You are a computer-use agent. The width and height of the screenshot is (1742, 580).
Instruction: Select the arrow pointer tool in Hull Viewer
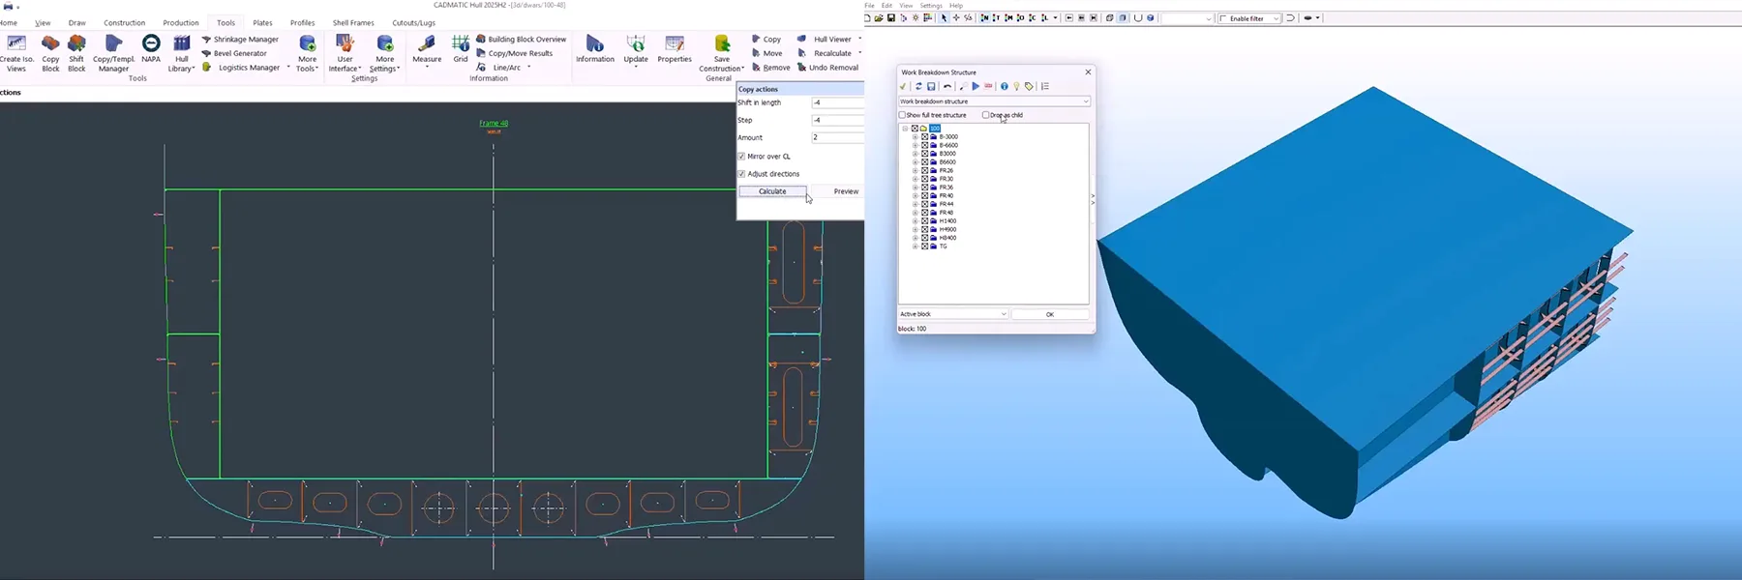[944, 18]
